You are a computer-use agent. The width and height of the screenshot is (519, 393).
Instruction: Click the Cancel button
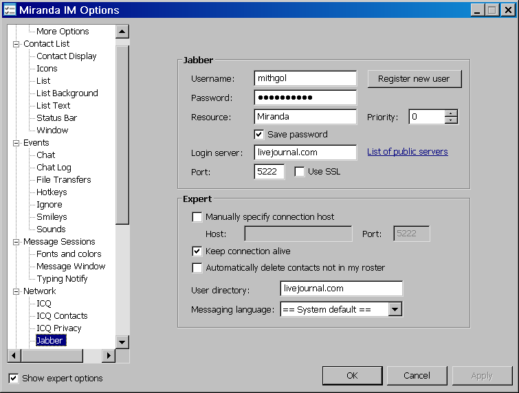(x=417, y=375)
